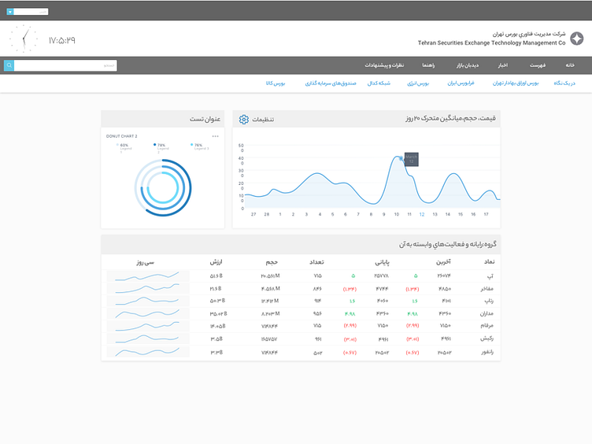Viewport: 592px width, 444px height.
Task: Click the blue search magnifier icon
Action: coord(9,65)
